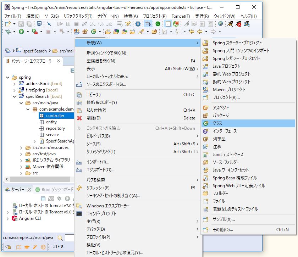Image resolution: width=298 pixels, height=257 pixels.
Task: Stop Tomcat with the red-X cat icon
Action: tap(238, 24)
